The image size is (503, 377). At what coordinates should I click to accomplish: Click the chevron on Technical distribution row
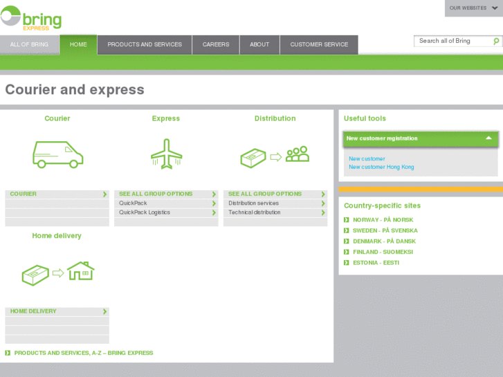tap(322, 213)
